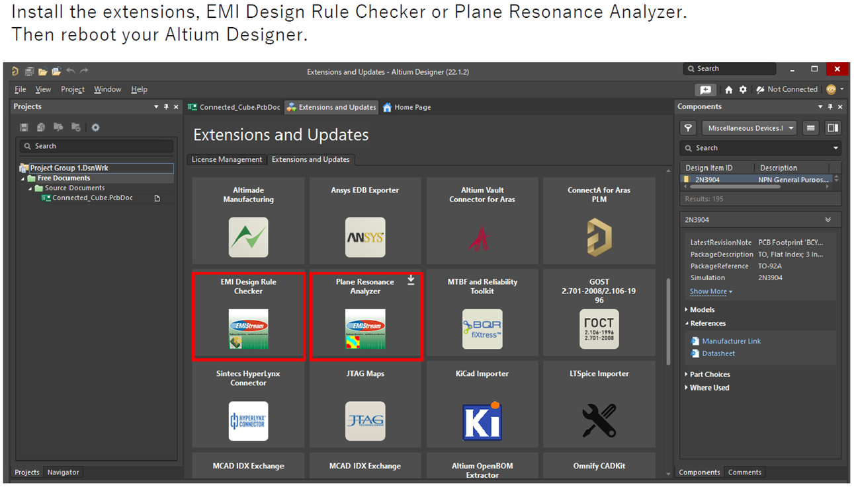Image resolution: width=854 pixels, height=487 pixels.
Task: Pin the Components panel
Action: point(830,107)
